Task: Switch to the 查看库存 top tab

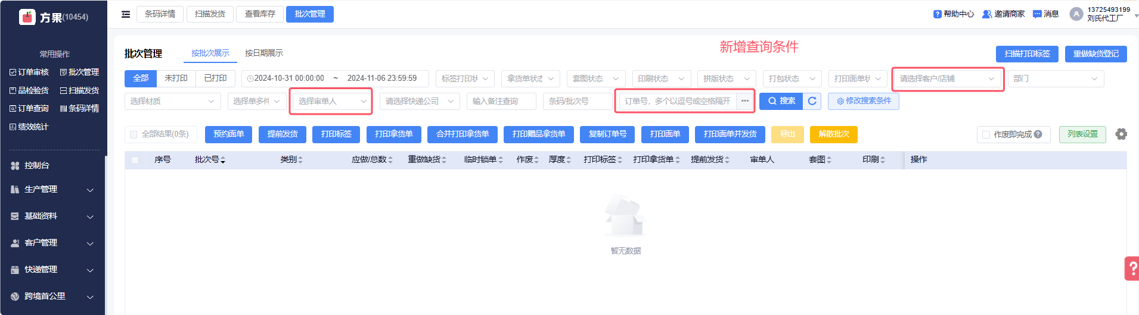Action: pyautogui.click(x=260, y=14)
